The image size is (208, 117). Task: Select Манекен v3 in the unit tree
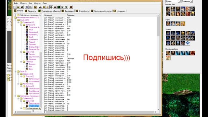pos(33,35)
